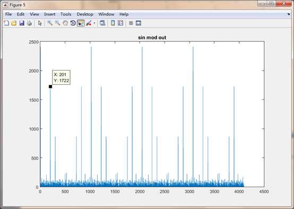Open the Help menu
Screen dimensions: 294x209
pos(124,14)
